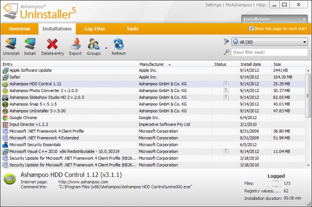Click the Uninstall toolbar icon
Screen dimensions: 312x207
tap(11, 44)
